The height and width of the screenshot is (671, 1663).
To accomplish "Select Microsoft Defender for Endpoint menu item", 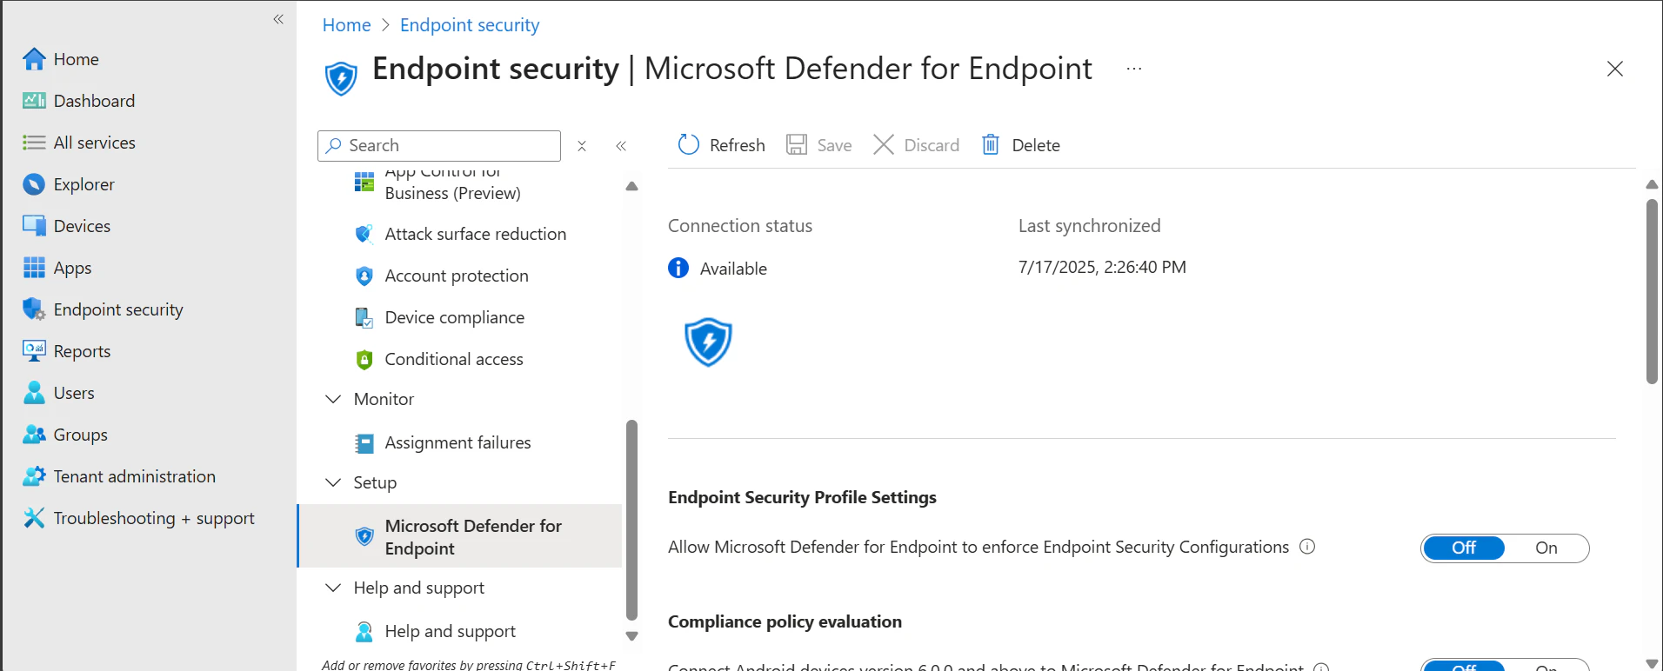I will tap(460, 536).
